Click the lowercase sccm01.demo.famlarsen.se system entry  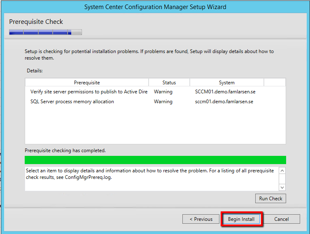(x=224, y=102)
